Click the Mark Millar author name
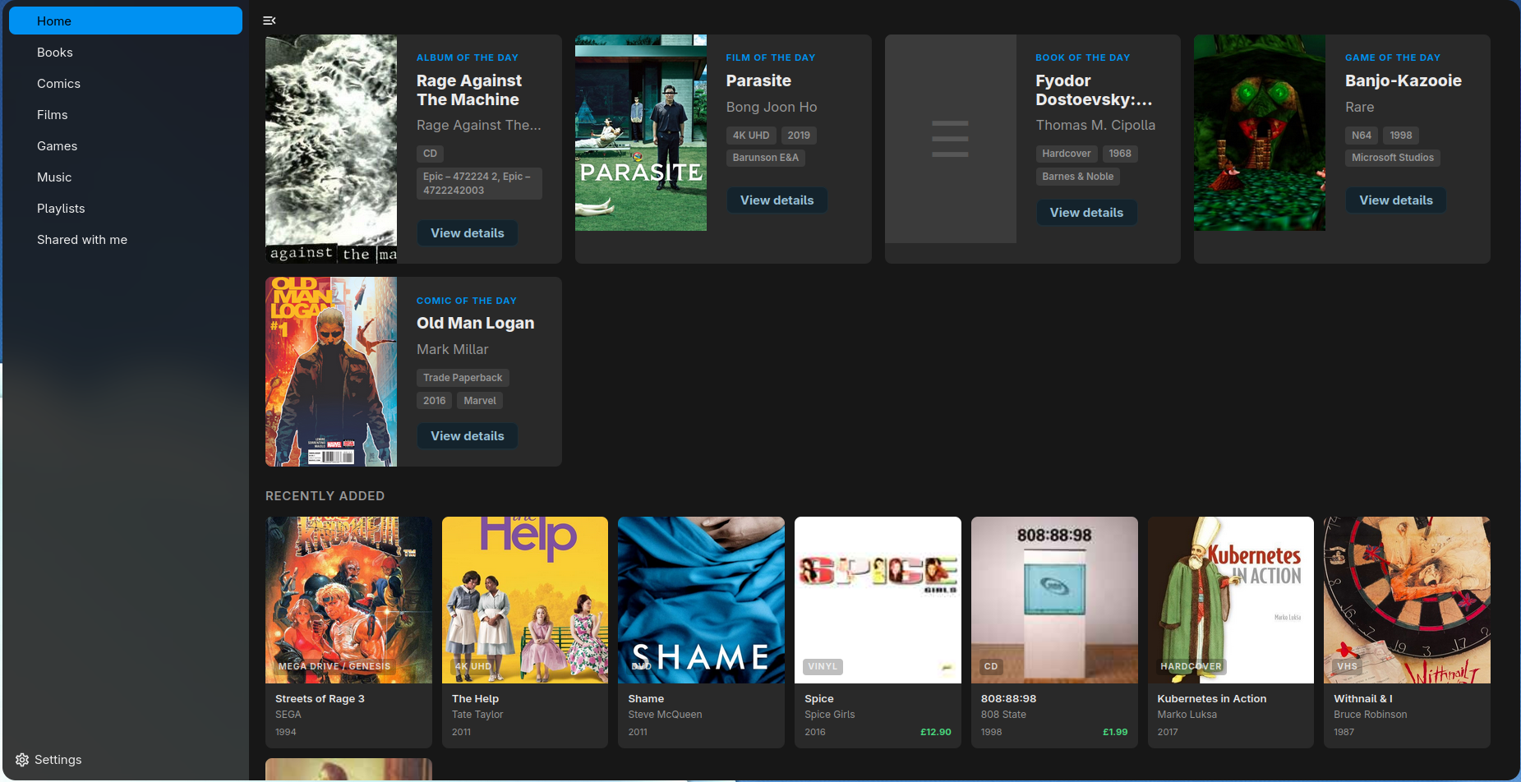Image resolution: width=1521 pixels, height=782 pixels. click(453, 349)
